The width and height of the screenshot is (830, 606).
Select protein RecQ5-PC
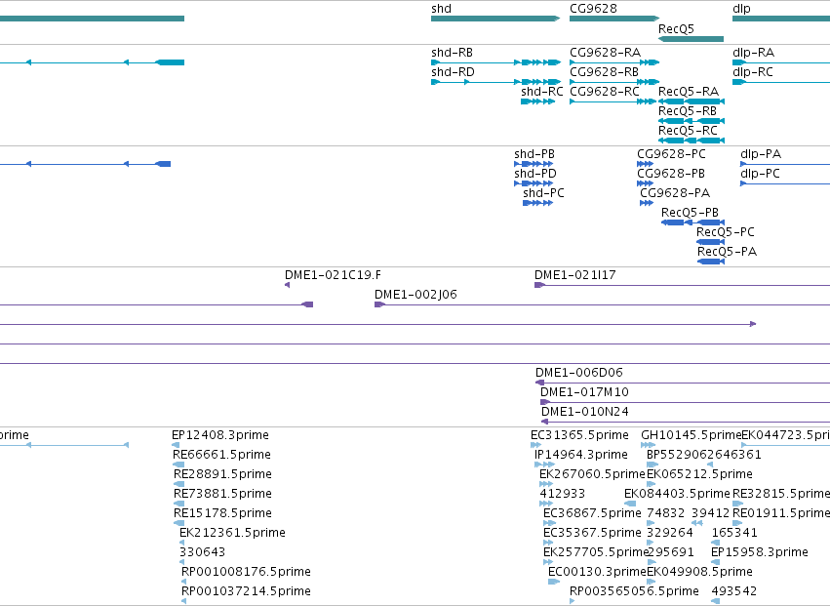point(710,242)
